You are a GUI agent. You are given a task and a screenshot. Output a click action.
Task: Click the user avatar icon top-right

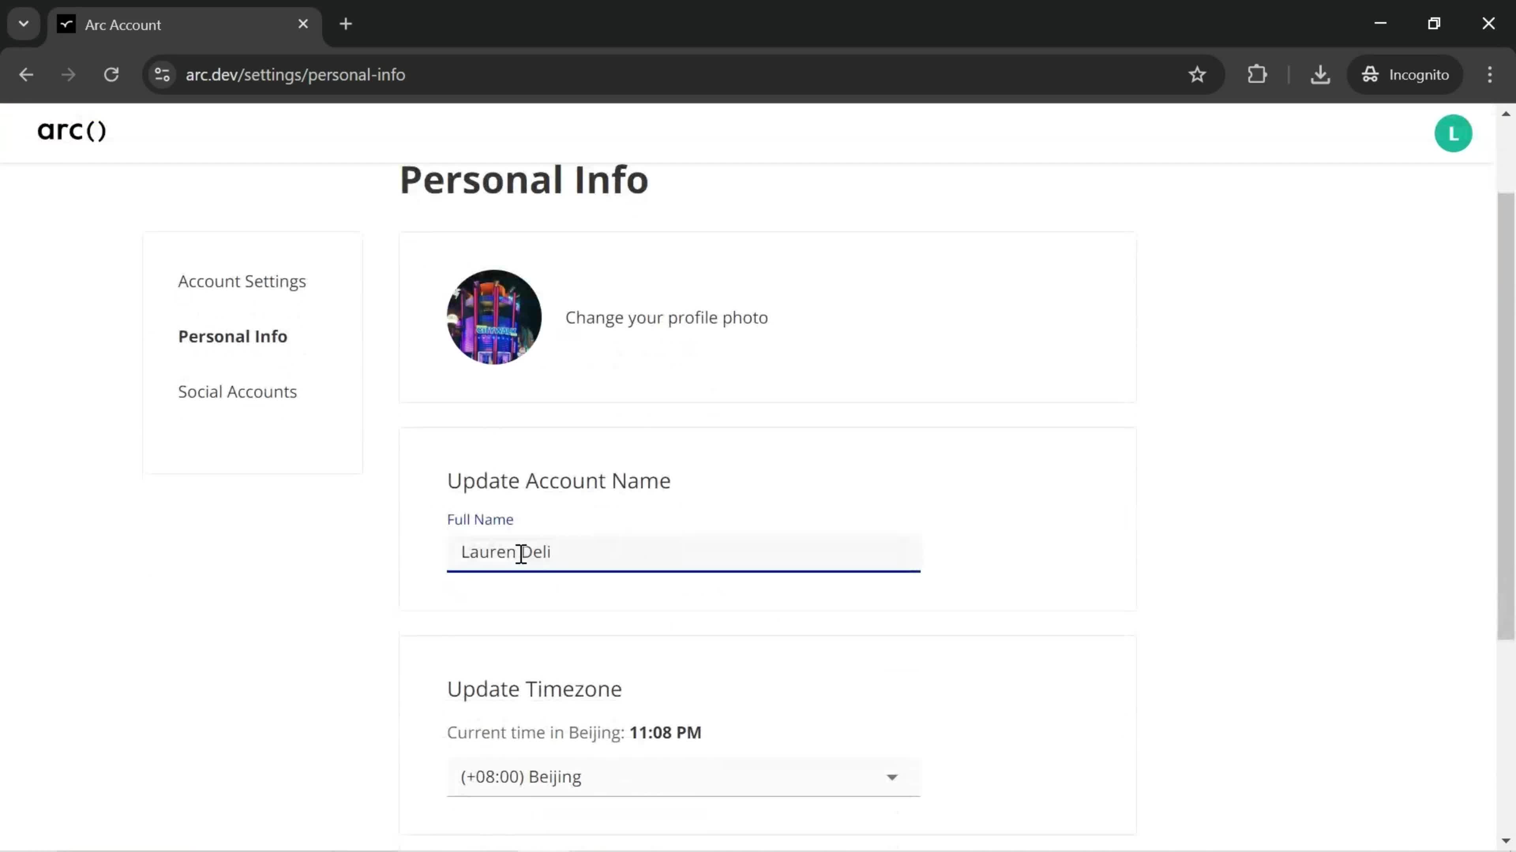(x=1454, y=133)
